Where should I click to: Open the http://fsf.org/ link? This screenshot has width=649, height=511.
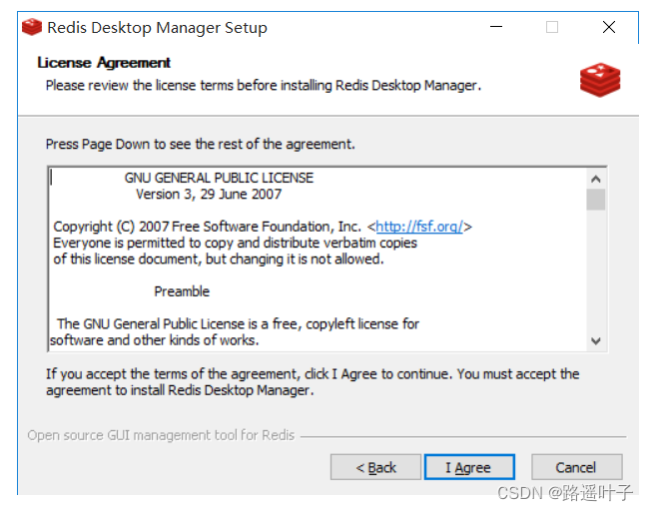(x=419, y=227)
